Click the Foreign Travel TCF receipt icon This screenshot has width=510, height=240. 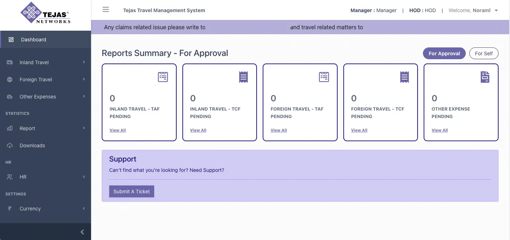(x=404, y=77)
